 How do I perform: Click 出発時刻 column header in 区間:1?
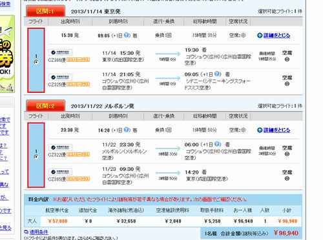pyautogui.click(x=70, y=21)
